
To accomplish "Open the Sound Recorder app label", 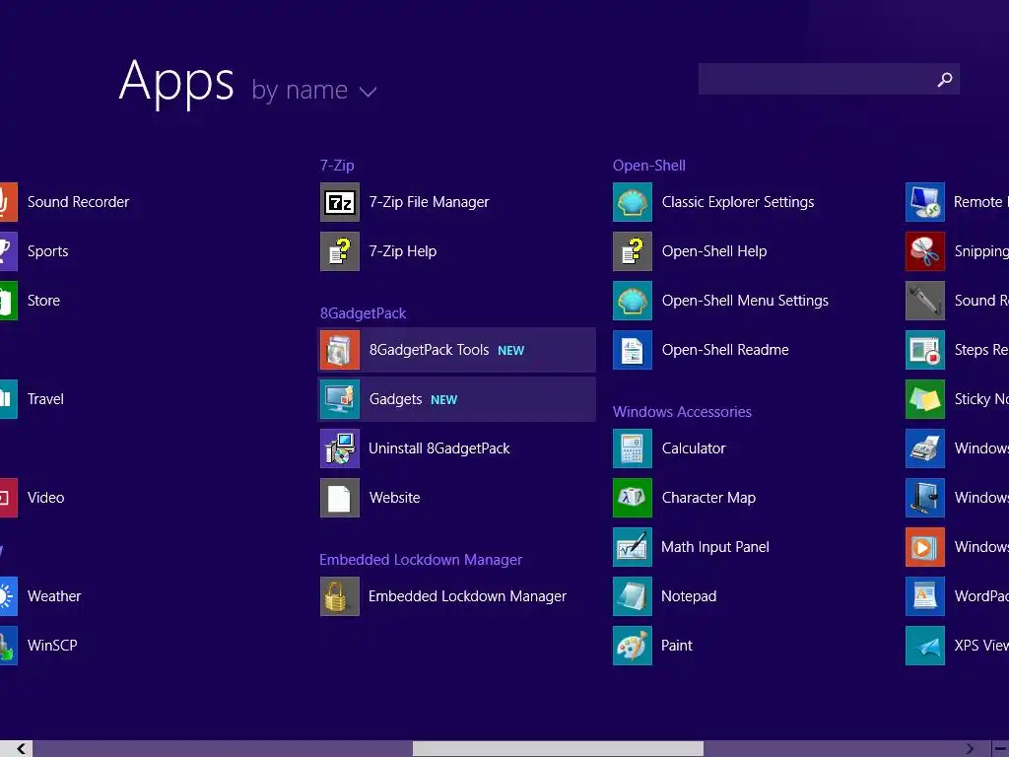I will tap(79, 202).
